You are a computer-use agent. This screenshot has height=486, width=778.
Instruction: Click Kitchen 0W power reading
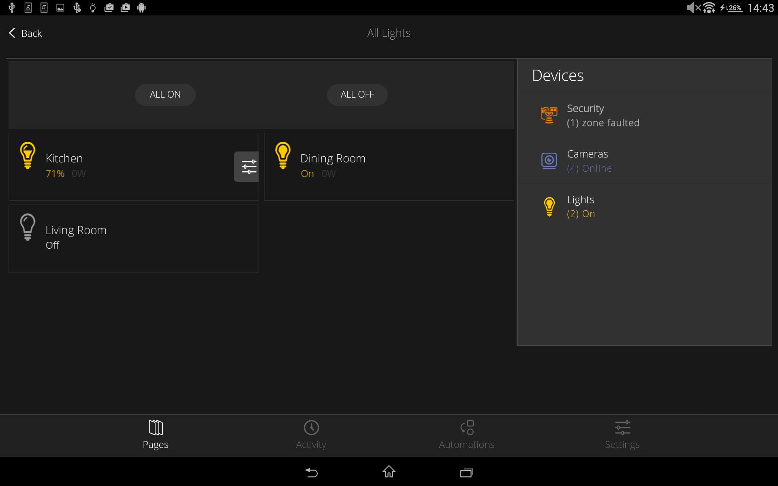click(x=79, y=174)
